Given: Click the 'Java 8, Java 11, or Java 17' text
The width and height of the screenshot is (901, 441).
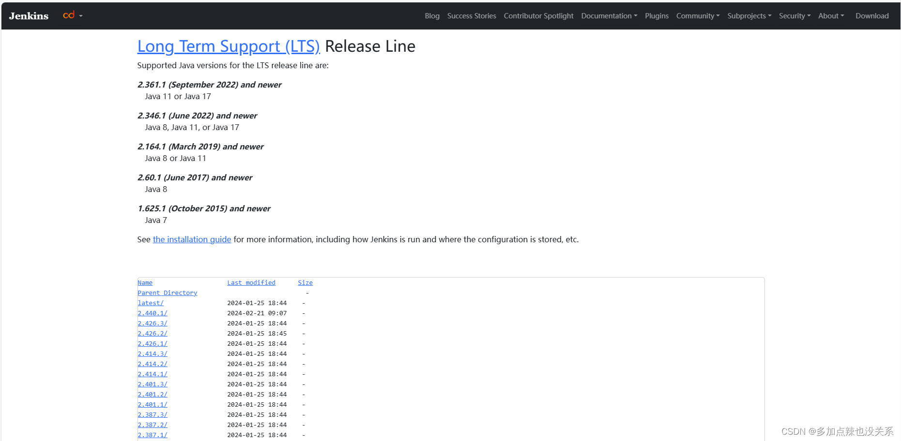Looking at the screenshot, I should pyautogui.click(x=192, y=127).
